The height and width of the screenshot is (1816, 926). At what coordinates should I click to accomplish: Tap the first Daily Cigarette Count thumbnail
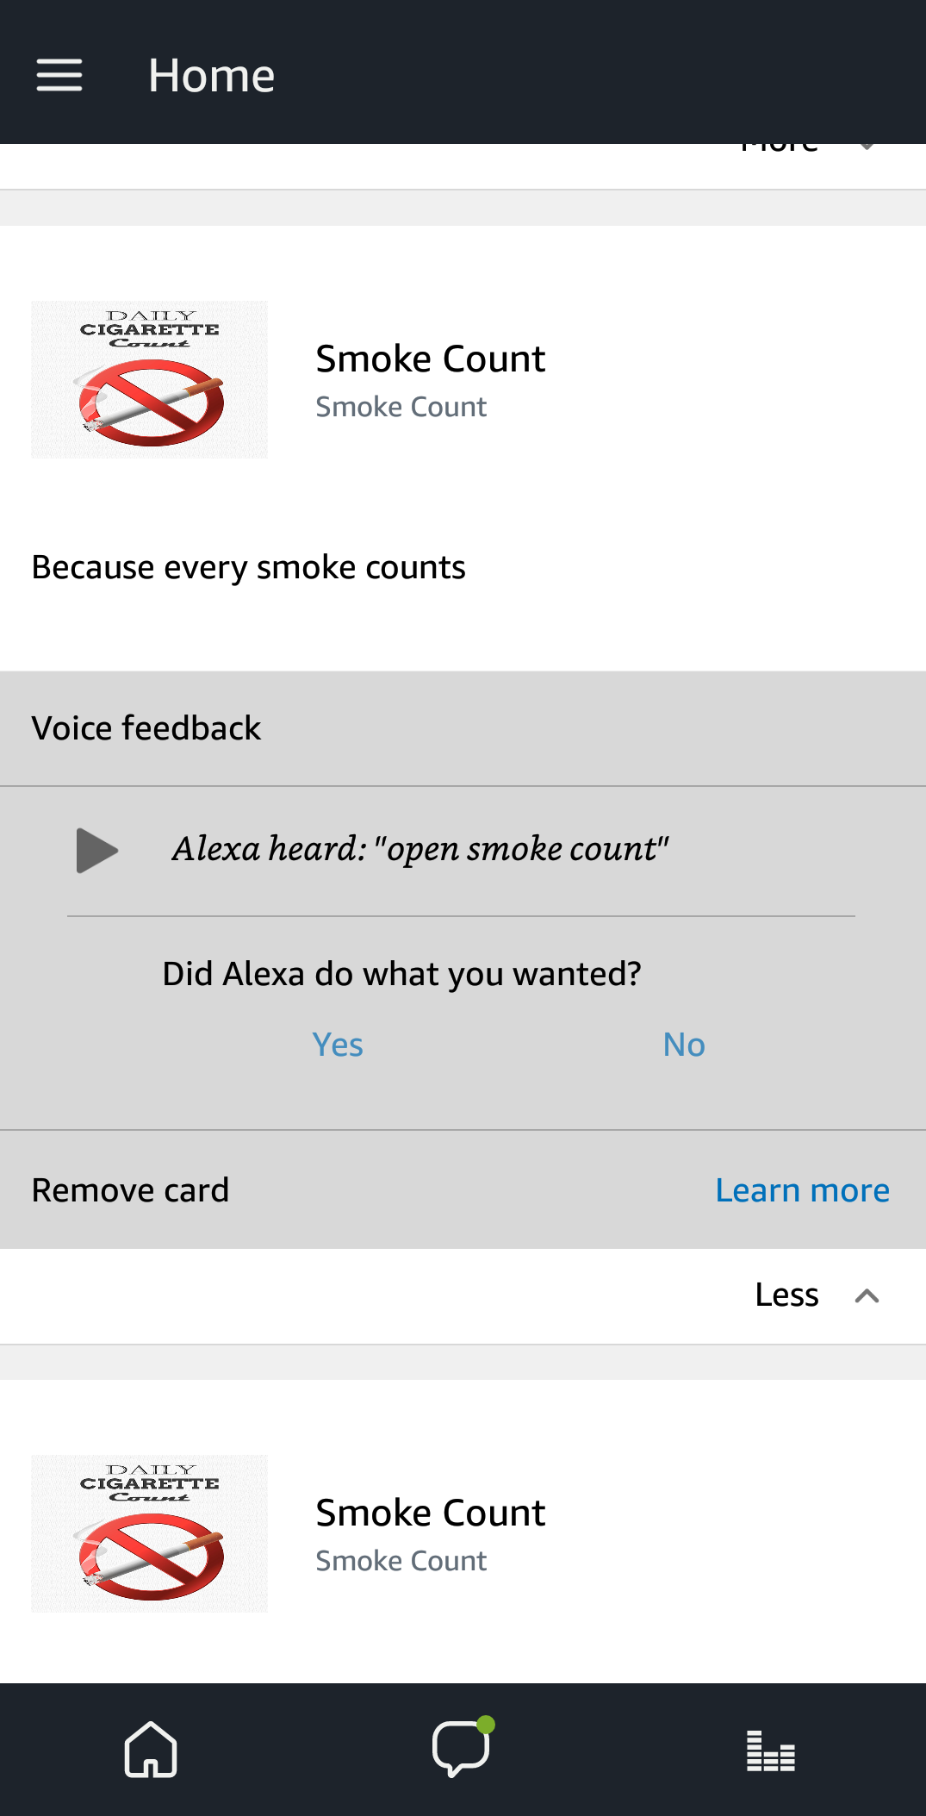(x=150, y=379)
